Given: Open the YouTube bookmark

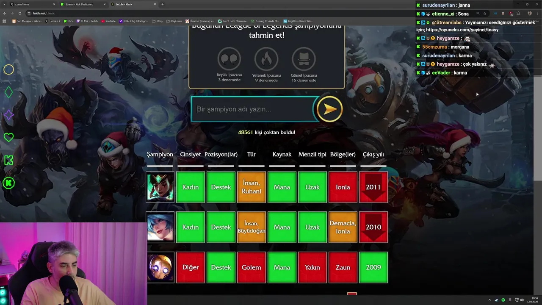Looking at the screenshot, I should pos(108,21).
